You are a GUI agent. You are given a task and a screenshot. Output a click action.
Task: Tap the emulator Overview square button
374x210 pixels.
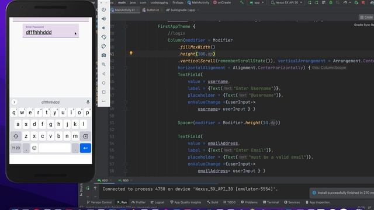click(x=103, y=92)
